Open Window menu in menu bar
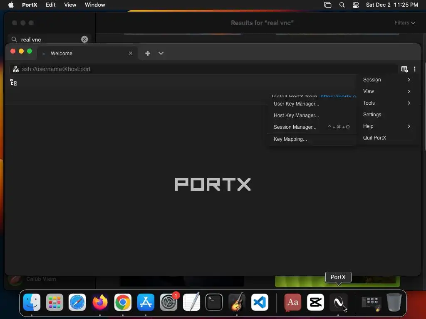The image size is (426, 319). 95,5
